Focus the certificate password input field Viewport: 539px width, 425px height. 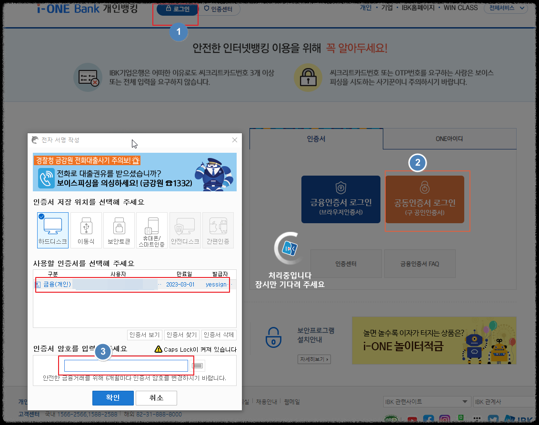click(126, 366)
